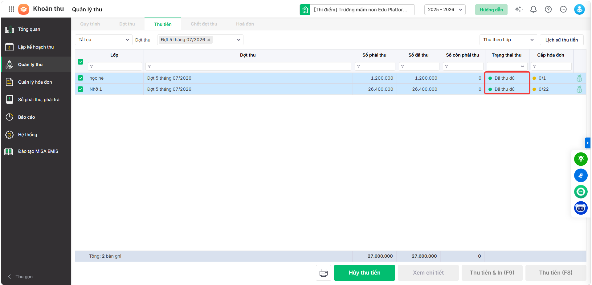Image resolution: width=592 pixels, height=285 pixels.
Task: Click the money bag icon for Nhỡ 1
Action: pos(579,89)
